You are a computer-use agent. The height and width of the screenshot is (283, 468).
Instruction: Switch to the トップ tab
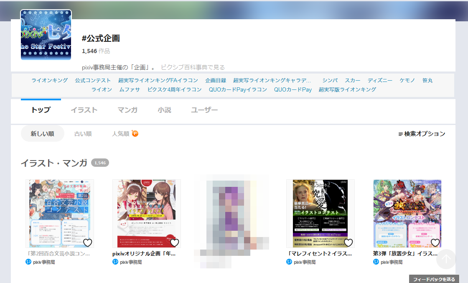pyautogui.click(x=41, y=110)
